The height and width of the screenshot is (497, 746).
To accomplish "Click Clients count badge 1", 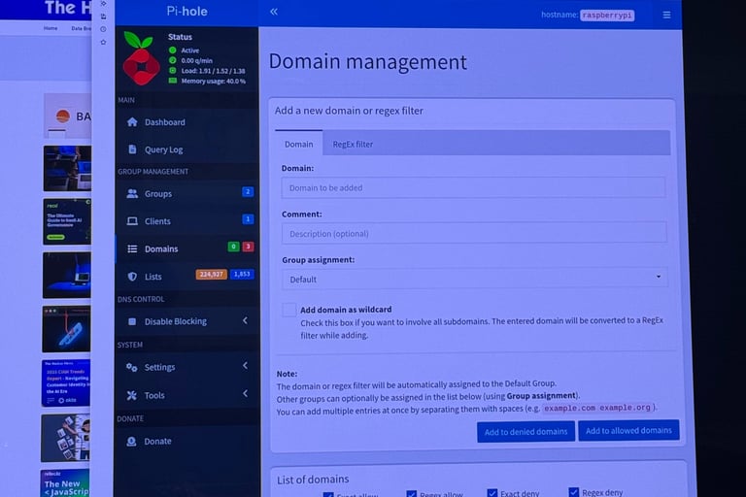I will [x=248, y=219].
